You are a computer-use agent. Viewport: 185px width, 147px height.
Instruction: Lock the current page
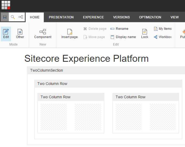tap(145, 34)
